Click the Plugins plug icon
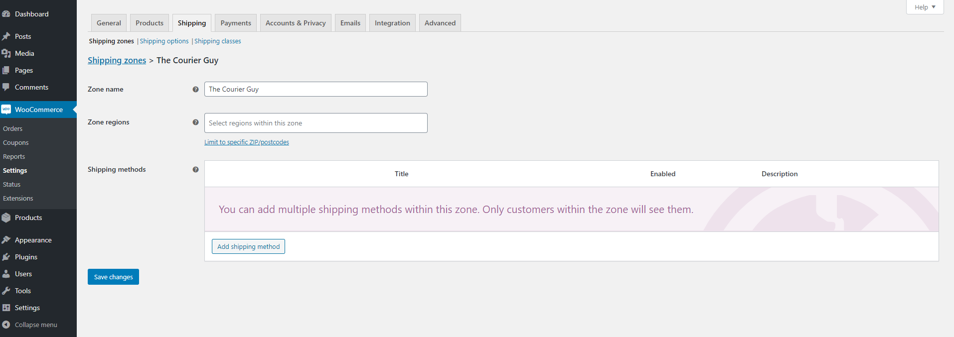The image size is (954, 337). point(6,257)
